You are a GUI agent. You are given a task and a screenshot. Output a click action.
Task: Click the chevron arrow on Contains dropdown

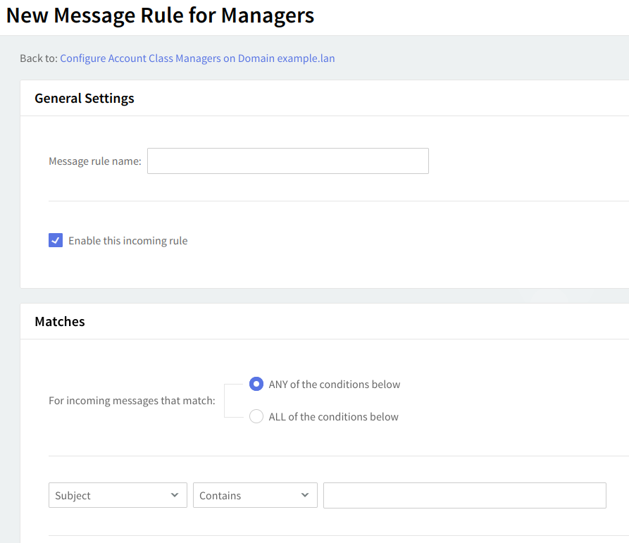pos(305,495)
